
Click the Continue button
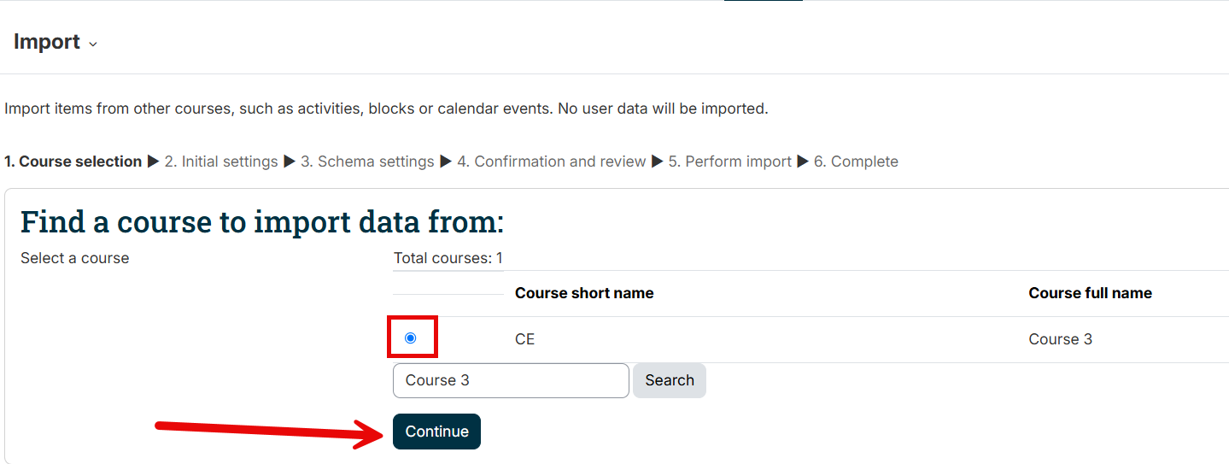[x=436, y=432]
